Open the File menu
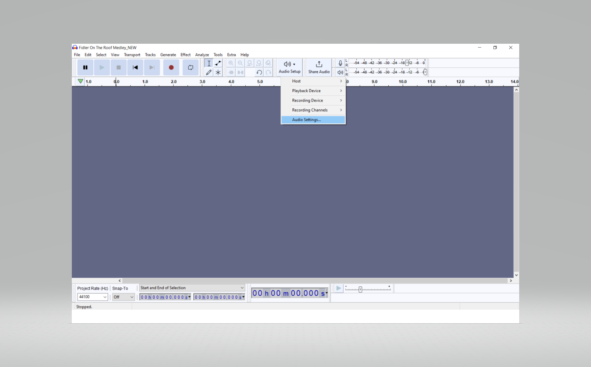Image resolution: width=591 pixels, height=367 pixels. pyautogui.click(x=77, y=55)
